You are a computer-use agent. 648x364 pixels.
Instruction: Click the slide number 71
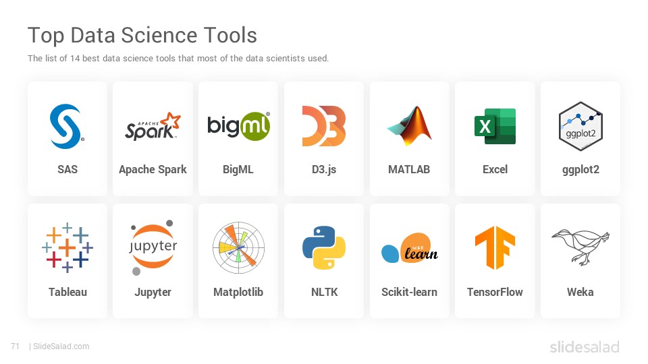coord(16,346)
